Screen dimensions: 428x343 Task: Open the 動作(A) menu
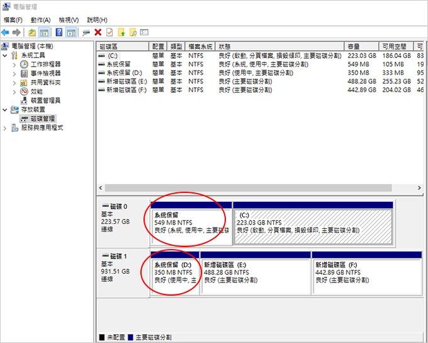click(41, 20)
